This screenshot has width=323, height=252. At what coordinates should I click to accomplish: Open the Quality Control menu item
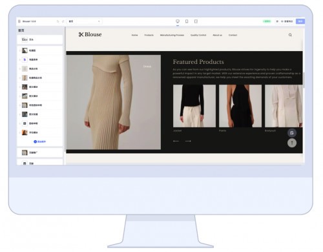click(198, 35)
